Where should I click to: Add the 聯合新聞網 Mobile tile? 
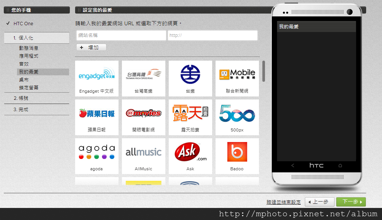(237, 78)
